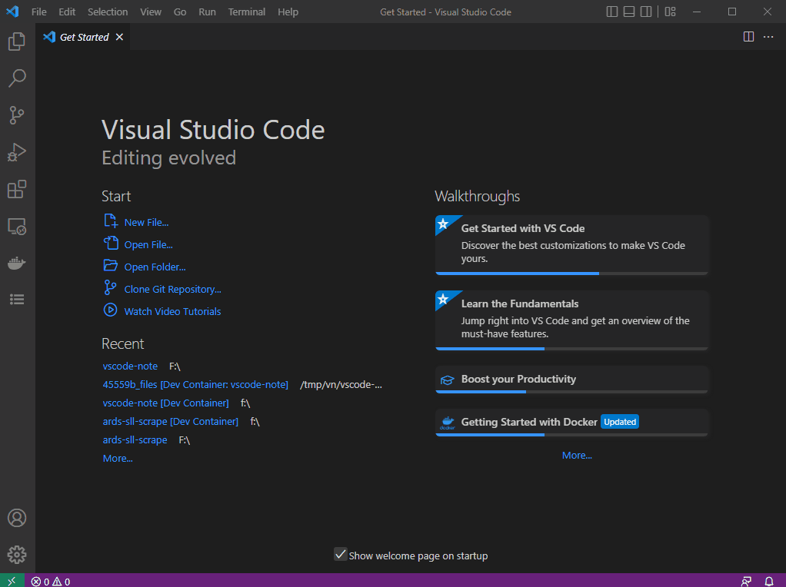This screenshot has width=786, height=587.
Task: Click Clone Git Repository... link
Action: pyautogui.click(x=172, y=289)
